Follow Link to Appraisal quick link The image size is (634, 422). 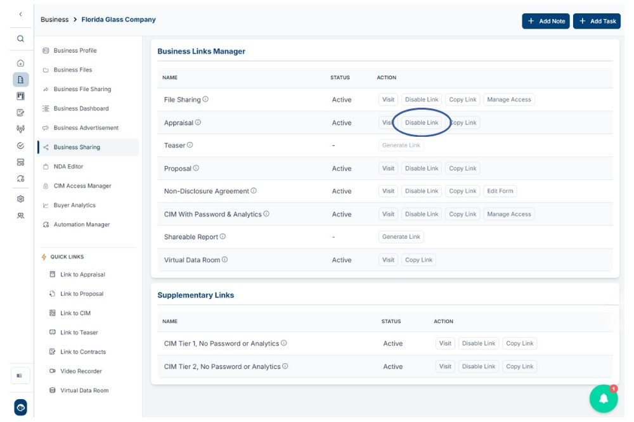[77, 274]
